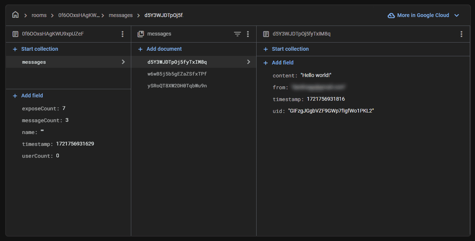
Task: Open More in Google Cloud link
Action: pos(423,16)
